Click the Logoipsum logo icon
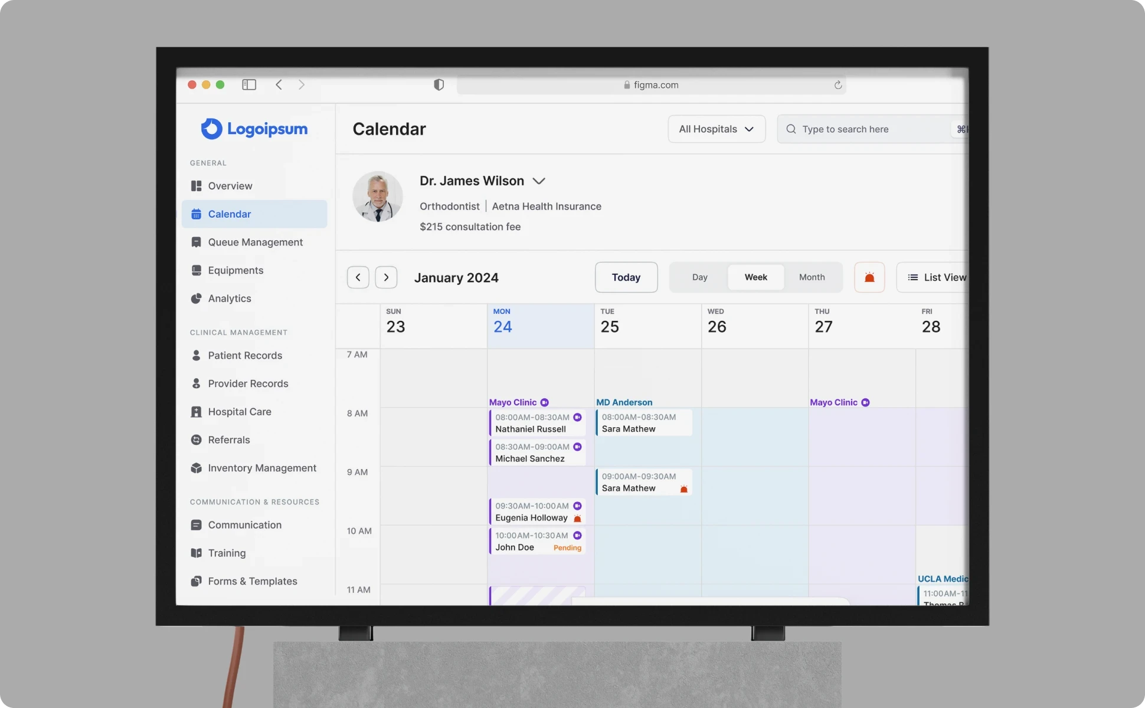This screenshot has height=708, width=1145. click(211, 129)
